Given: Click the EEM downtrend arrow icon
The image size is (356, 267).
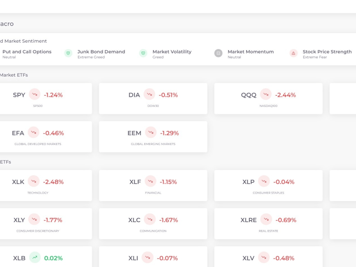Looking at the screenshot, I should (x=151, y=132).
